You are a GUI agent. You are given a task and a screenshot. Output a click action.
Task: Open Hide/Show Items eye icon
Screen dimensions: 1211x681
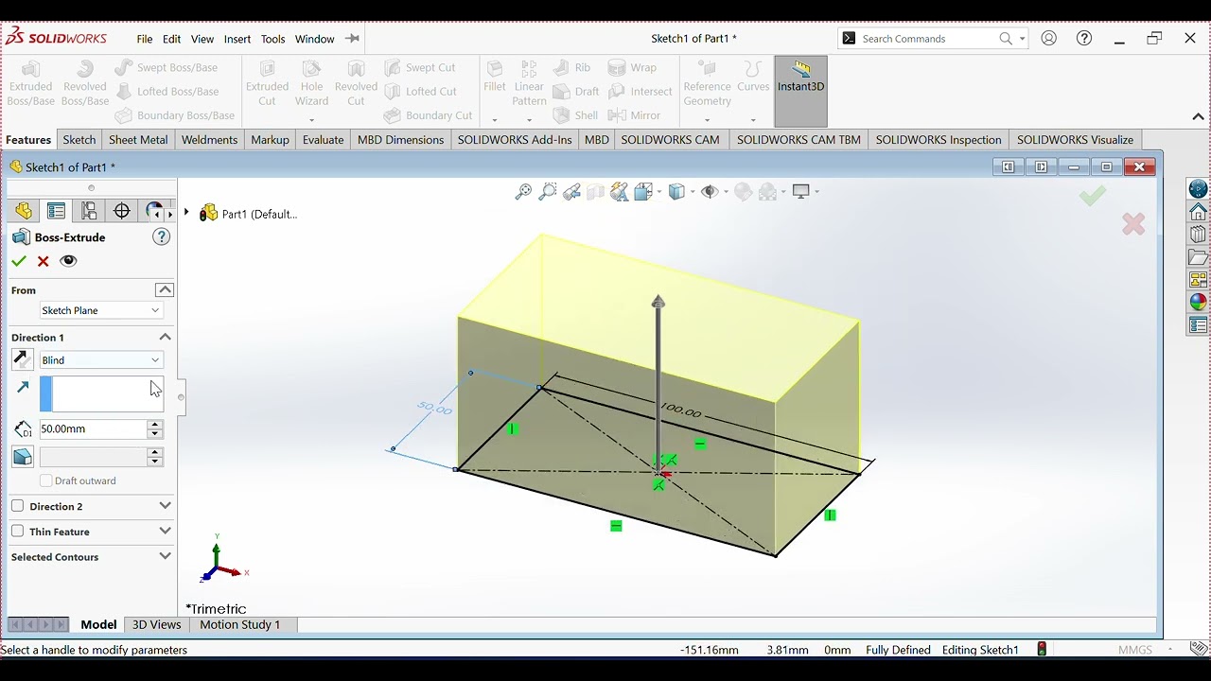[710, 192]
